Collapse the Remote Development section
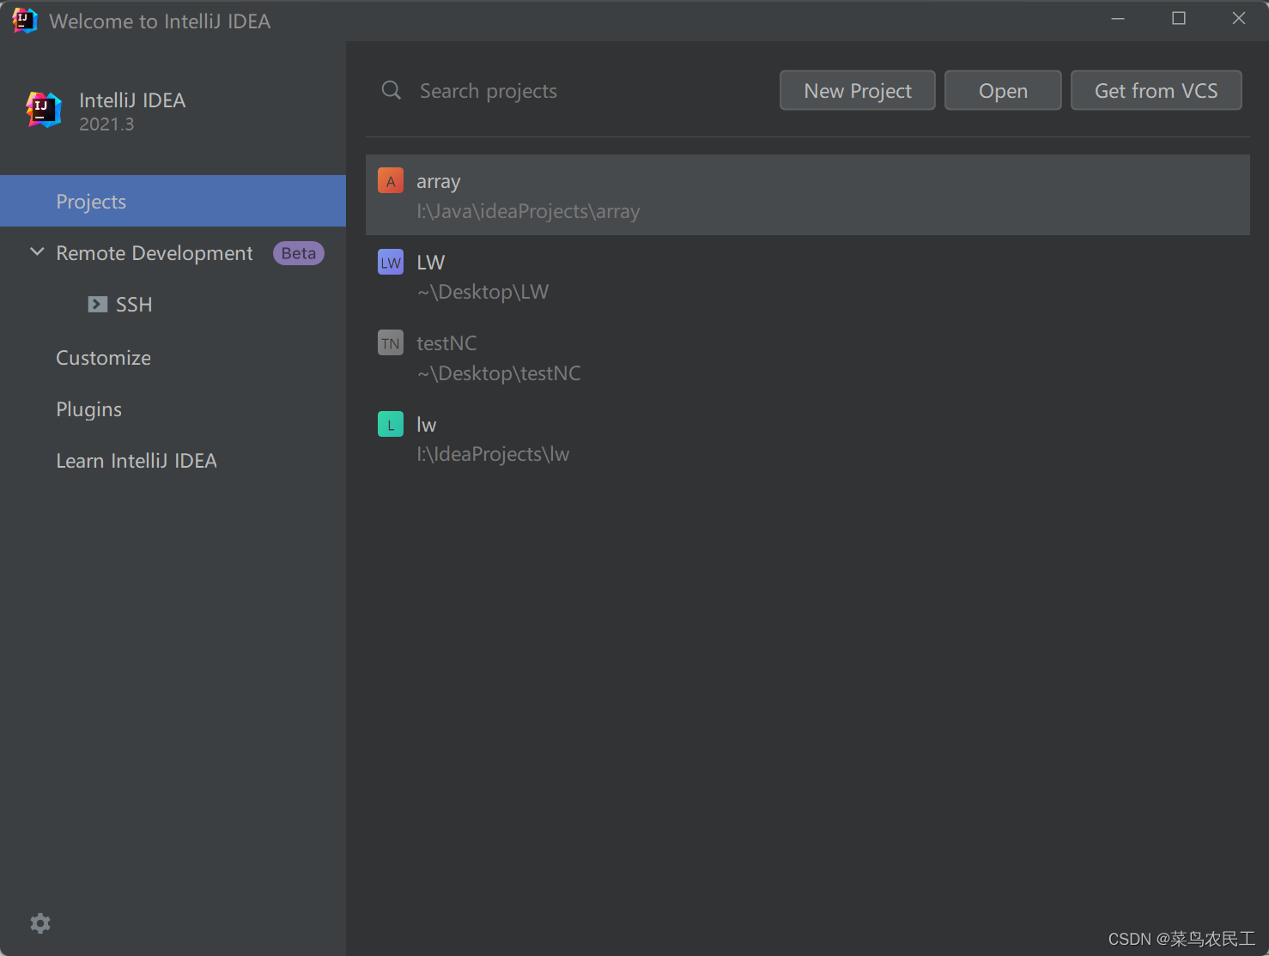1269x956 pixels. (x=37, y=252)
